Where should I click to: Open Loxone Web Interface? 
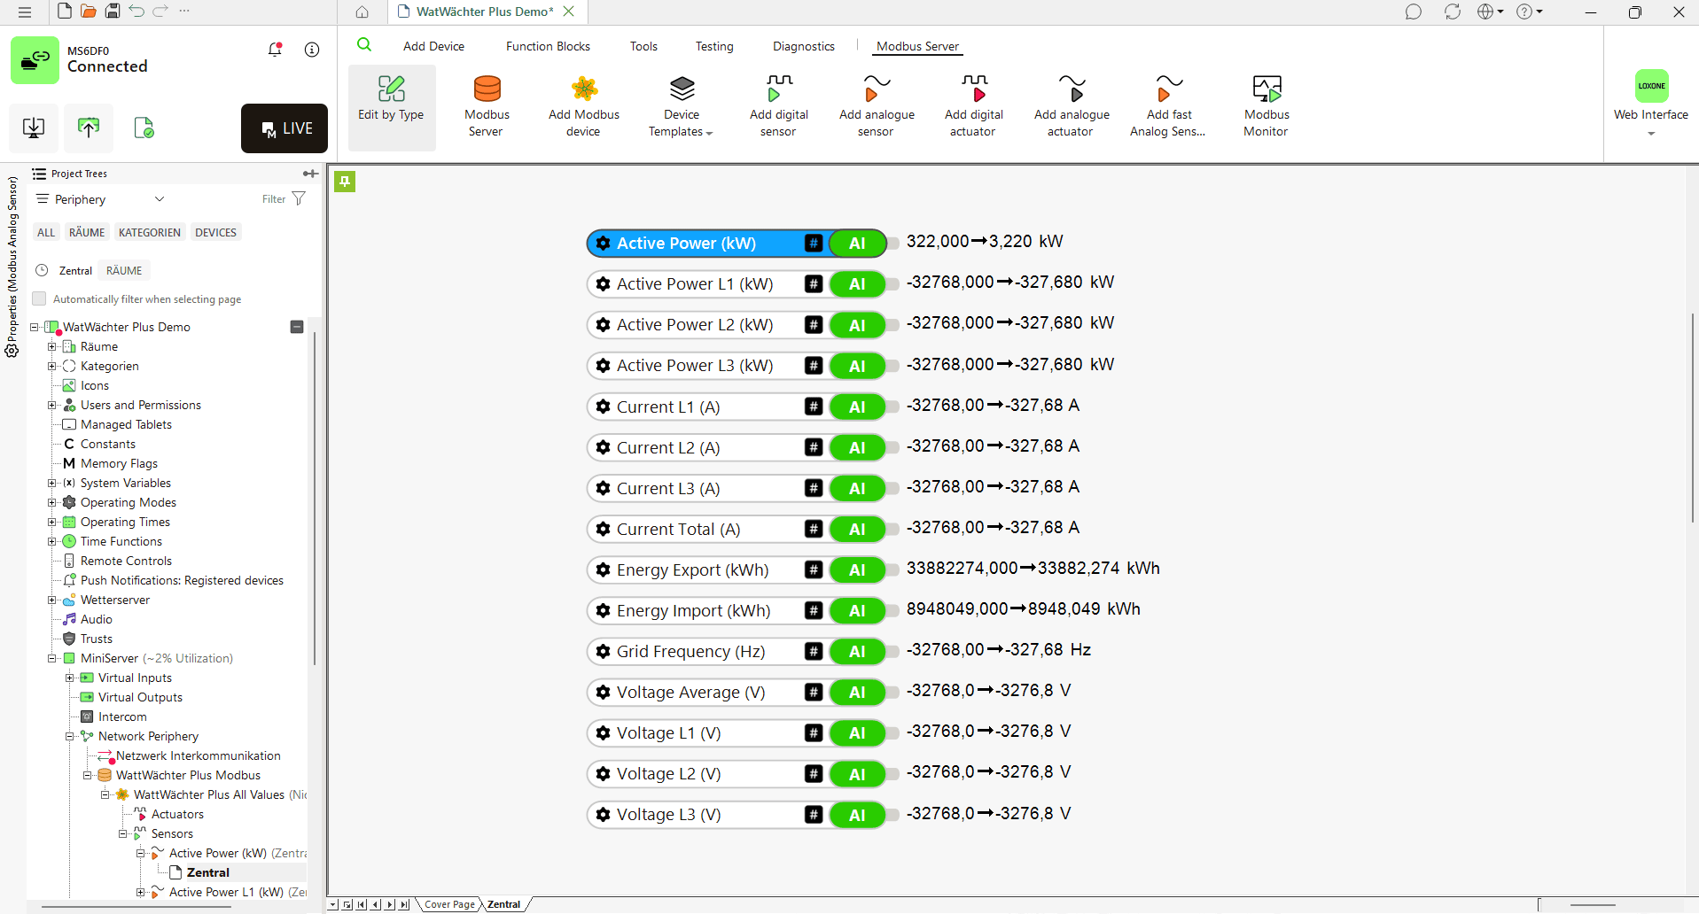click(x=1651, y=96)
